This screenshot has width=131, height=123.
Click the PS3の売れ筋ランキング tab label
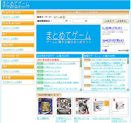click(49, 95)
